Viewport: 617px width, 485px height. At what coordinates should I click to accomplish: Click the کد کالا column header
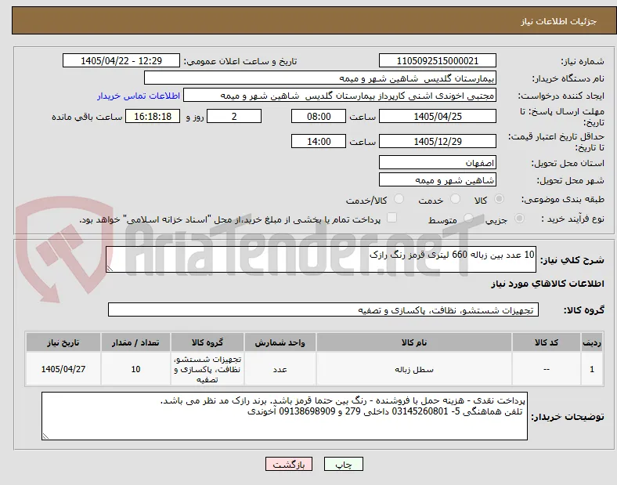coord(547,342)
